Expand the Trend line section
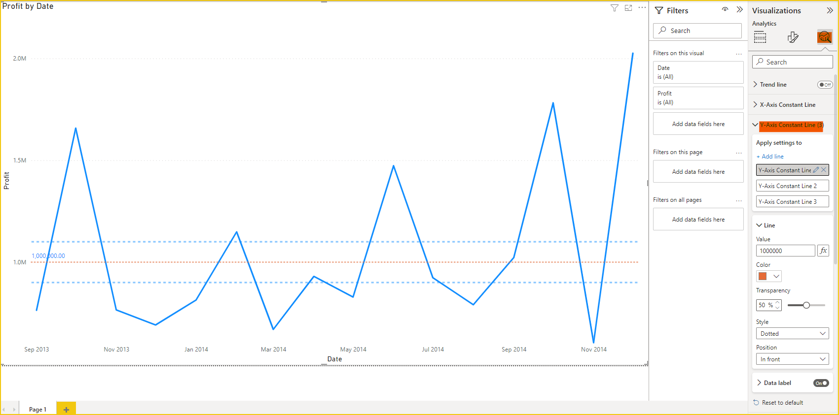Viewport: 839px width, 415px height. point(755,84)
